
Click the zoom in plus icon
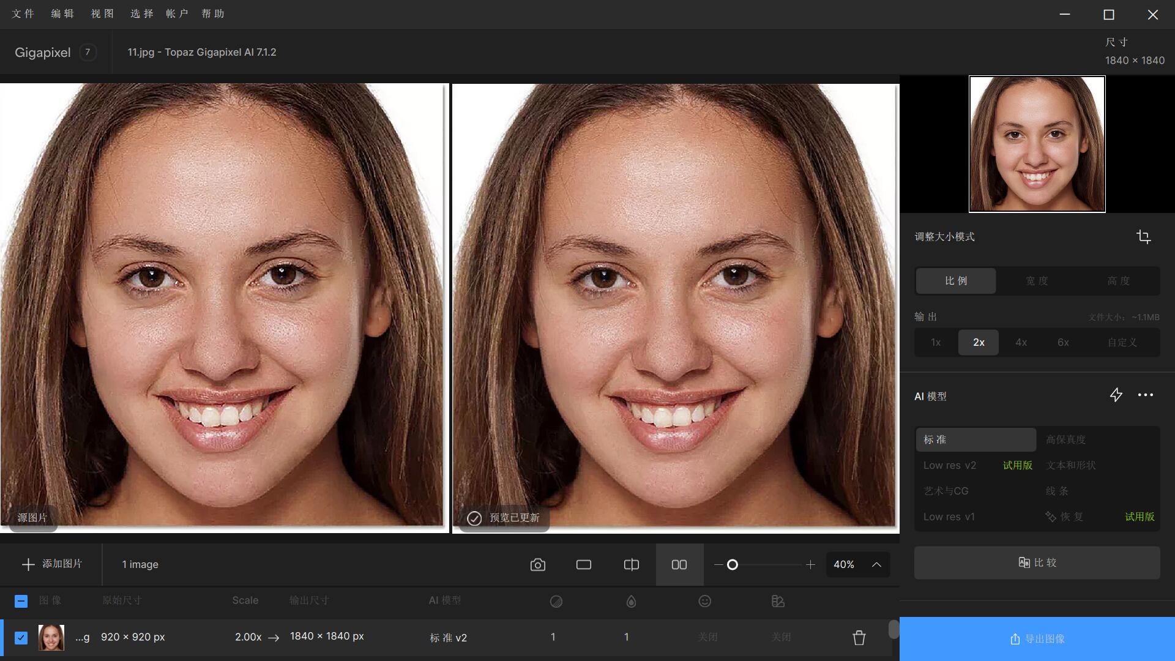810,565
